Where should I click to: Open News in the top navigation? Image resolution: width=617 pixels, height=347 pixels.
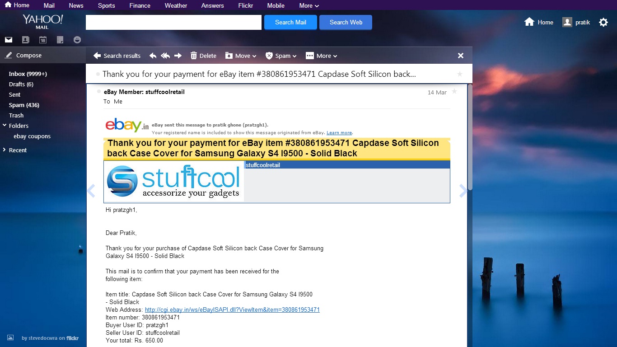click(x=76, y=5)
